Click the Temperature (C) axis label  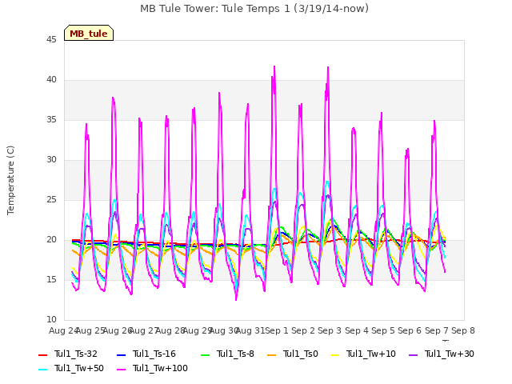point(10,180)
